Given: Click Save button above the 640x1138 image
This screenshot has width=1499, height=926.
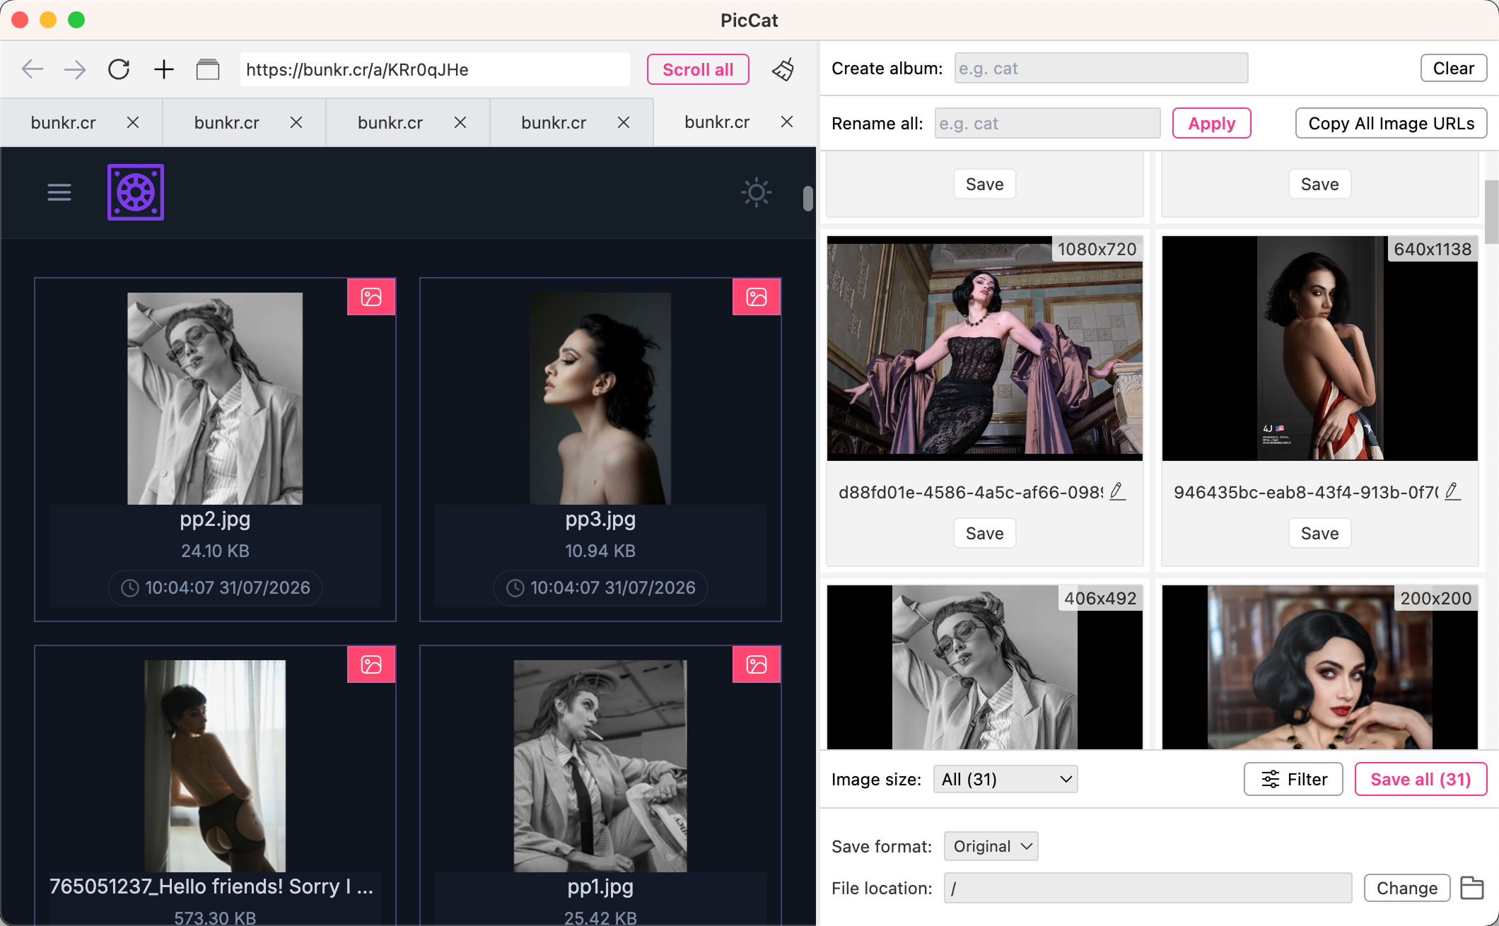Looking at the screenshot, I should point(1320,184).
